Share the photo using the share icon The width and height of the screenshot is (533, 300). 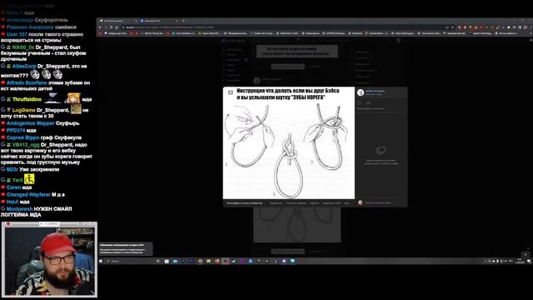click(368, 102)
